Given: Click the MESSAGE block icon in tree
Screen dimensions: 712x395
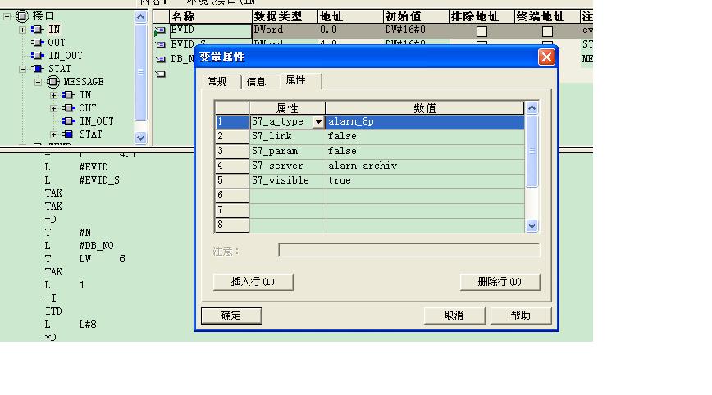Looking at the screenshot, I should click(53, 82).
